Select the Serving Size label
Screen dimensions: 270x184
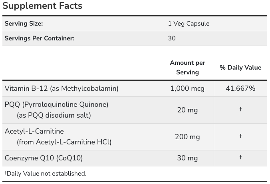24,24
